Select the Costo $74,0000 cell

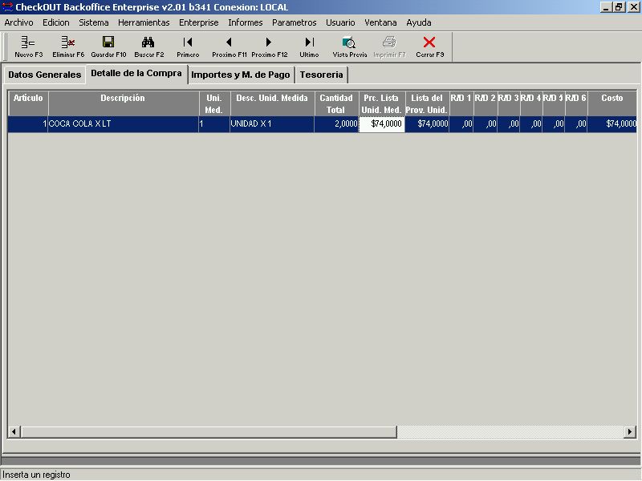coord(612,124)
